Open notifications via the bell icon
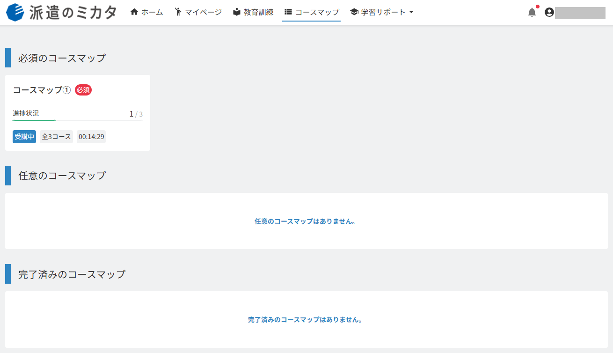The height and width of the screenshot is (353, 613). click(532, 13)
